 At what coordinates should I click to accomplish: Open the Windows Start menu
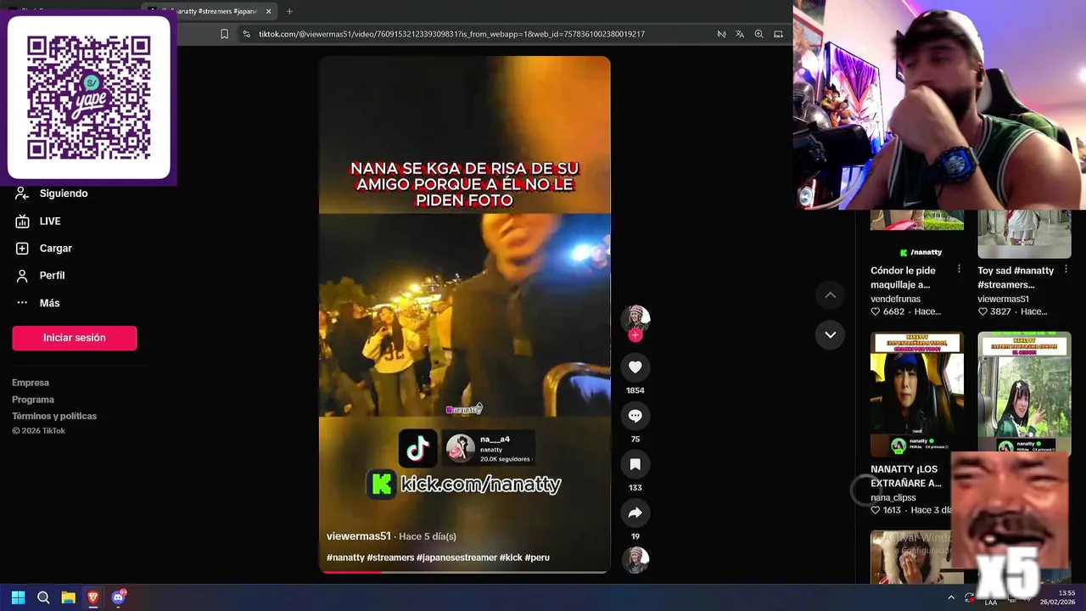[x=18, y=597]
